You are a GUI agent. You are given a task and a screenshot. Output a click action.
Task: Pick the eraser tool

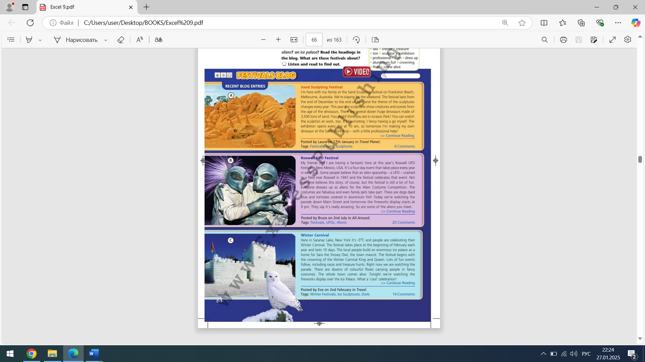click(121, 40)
